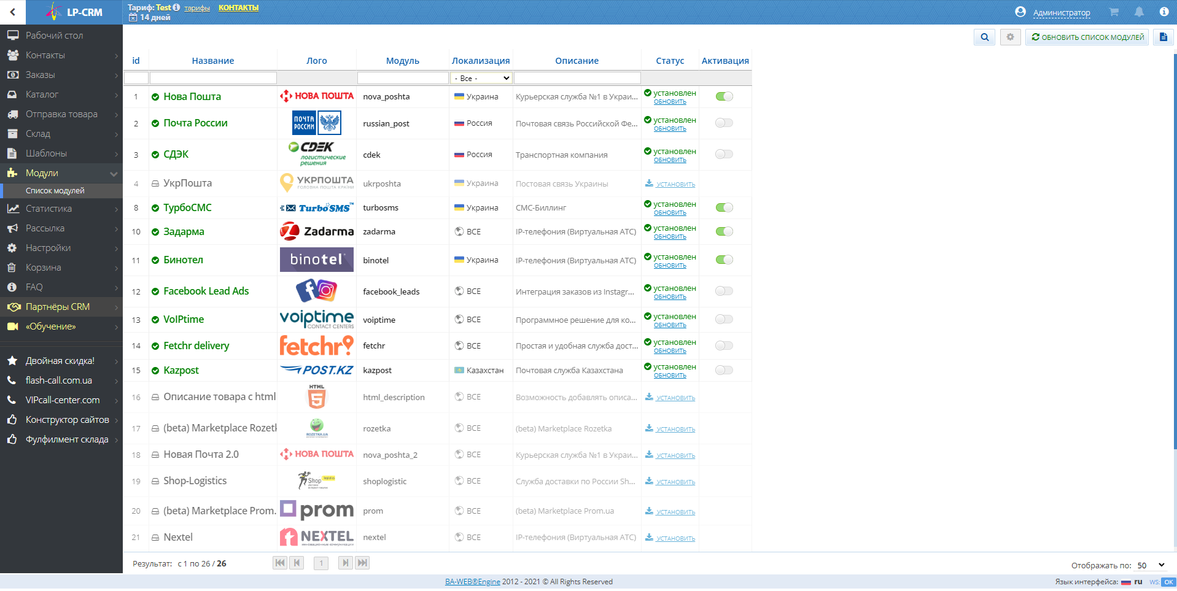The image size is (1177, 591).
Task: Click the Zadarma logo
Action: (317, 231)
